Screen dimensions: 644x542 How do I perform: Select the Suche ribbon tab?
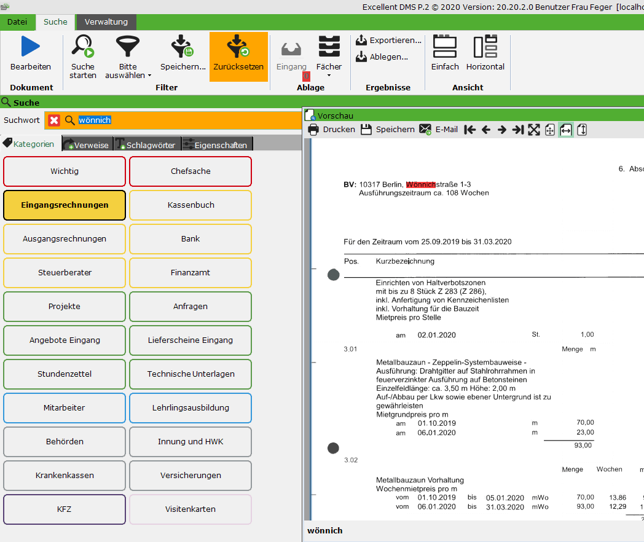click(x=55, y=22)
